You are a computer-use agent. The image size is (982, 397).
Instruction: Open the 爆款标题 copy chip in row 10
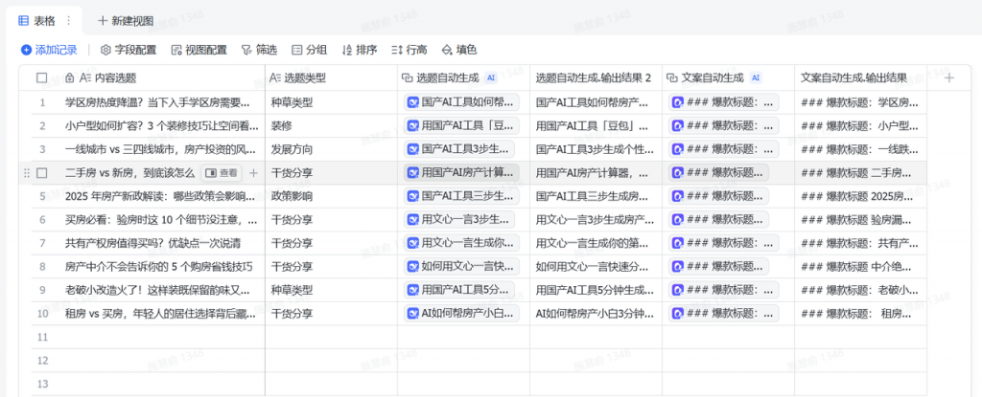(x=724, y=313)
